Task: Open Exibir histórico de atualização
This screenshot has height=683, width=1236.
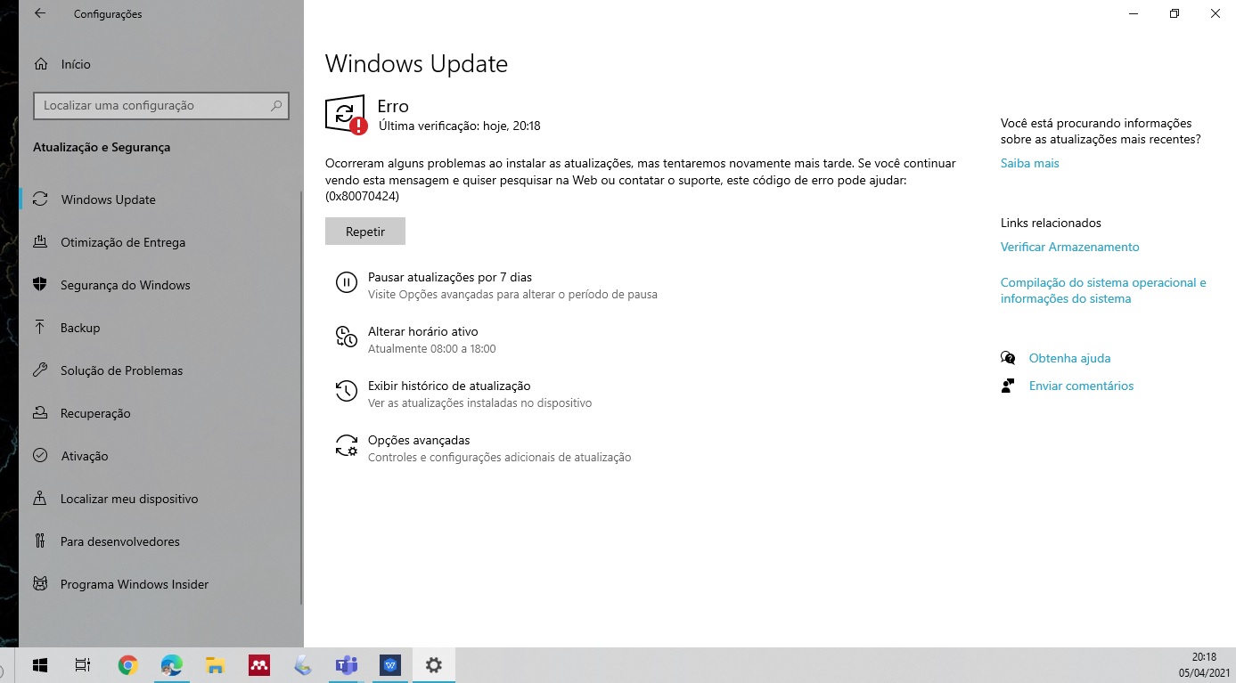Action: 449,386
